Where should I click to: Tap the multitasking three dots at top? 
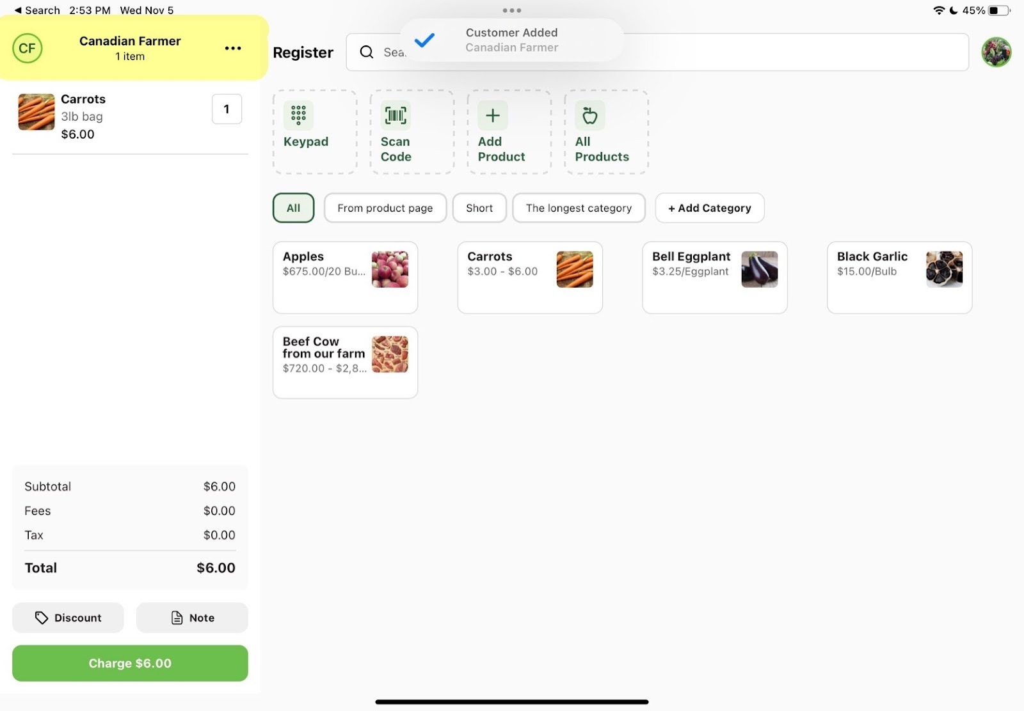click(x=511, y=10)
